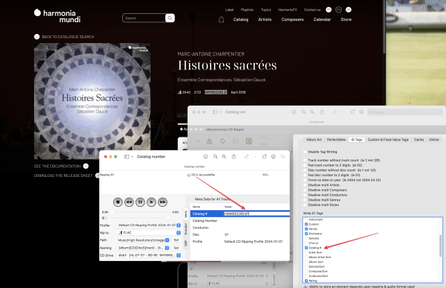The image size is (446, 288).
Task: Click the volume speaker icon in ripper
Action: pyautogui.click(x=104, y=218)
